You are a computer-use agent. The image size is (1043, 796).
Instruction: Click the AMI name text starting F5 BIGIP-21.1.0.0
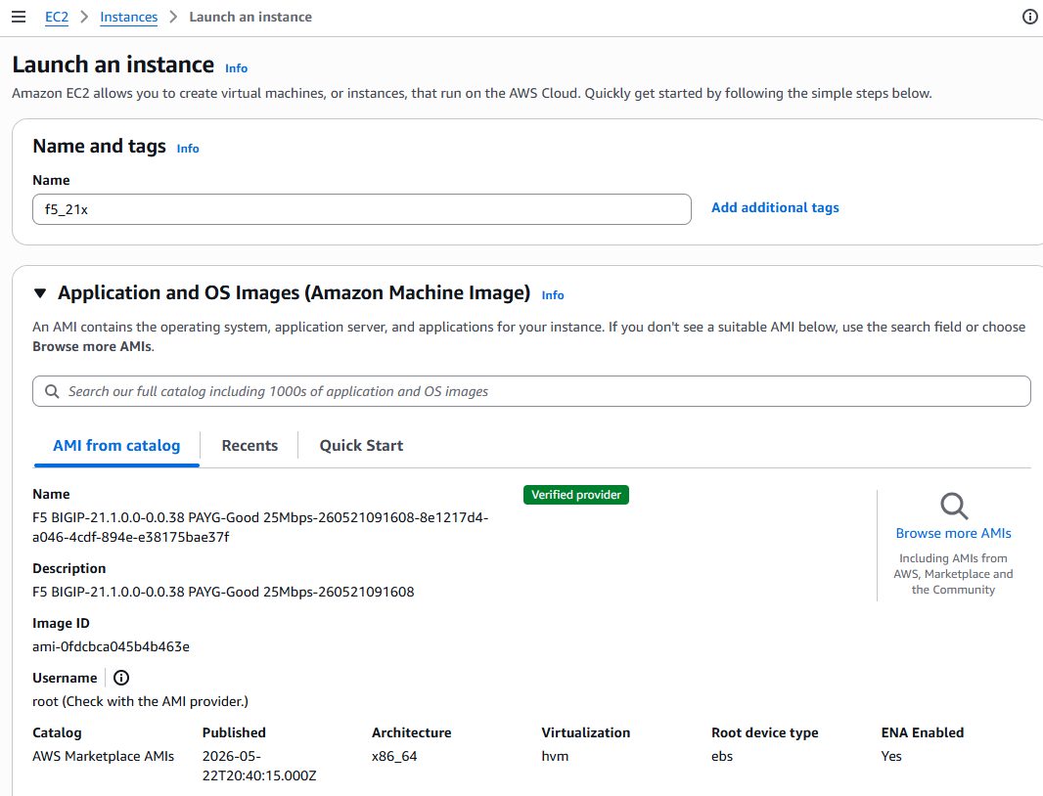point(260,527)
